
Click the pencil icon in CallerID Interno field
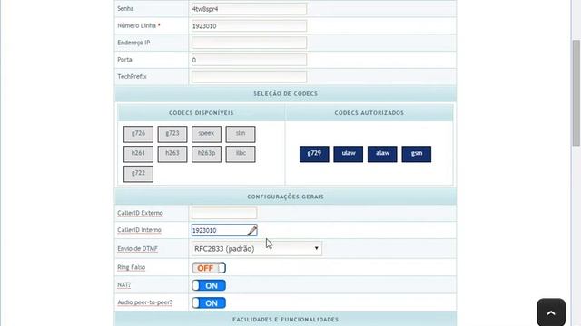point(252,230)
